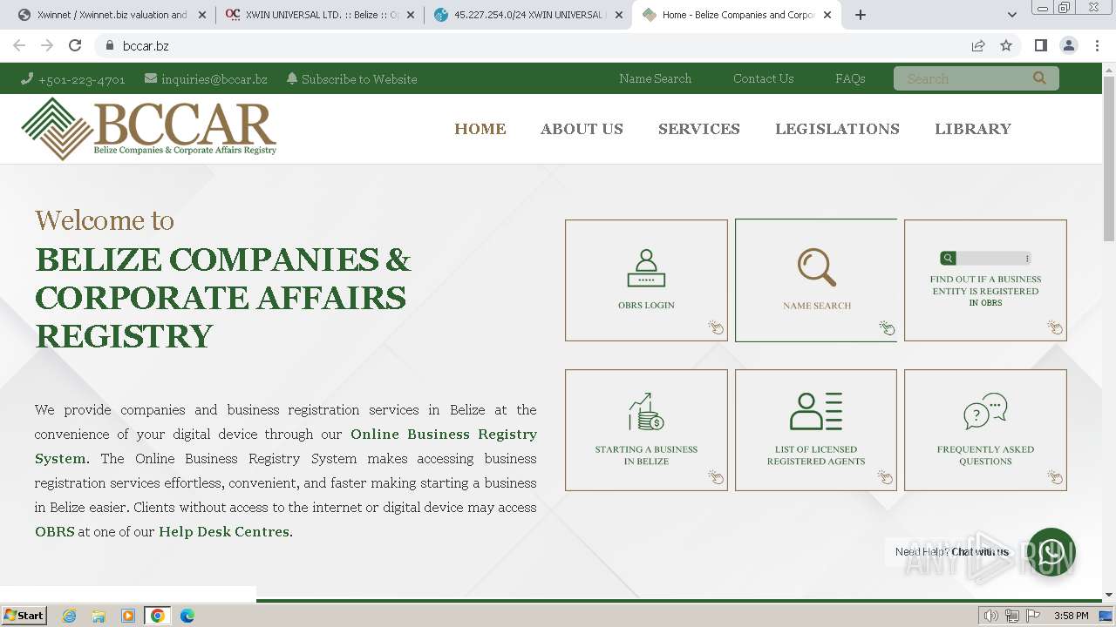
Task: View site info via lock icon
Action: (110, 46)
